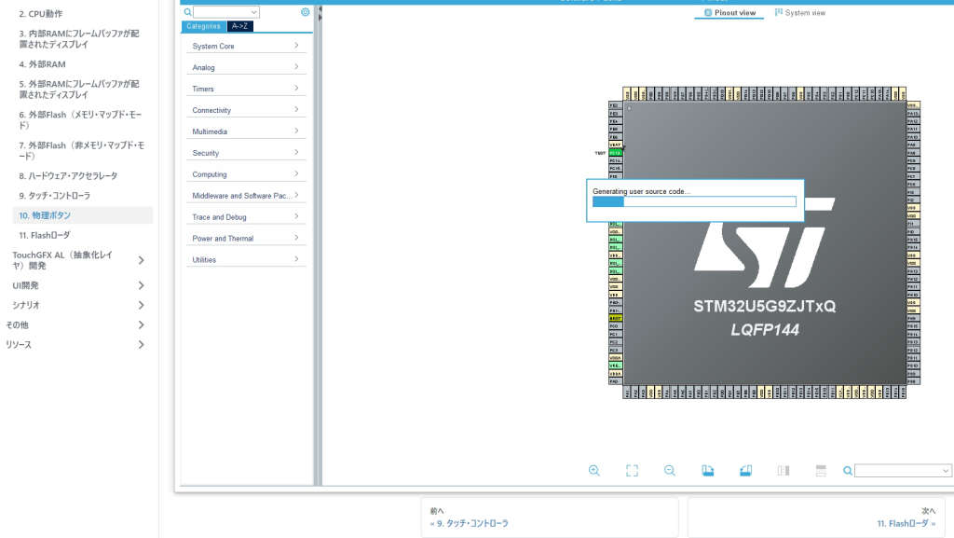The height and width of the screenshot is (538, 954).
Task: Switch to System view tab
Action: tap(800, 13)
